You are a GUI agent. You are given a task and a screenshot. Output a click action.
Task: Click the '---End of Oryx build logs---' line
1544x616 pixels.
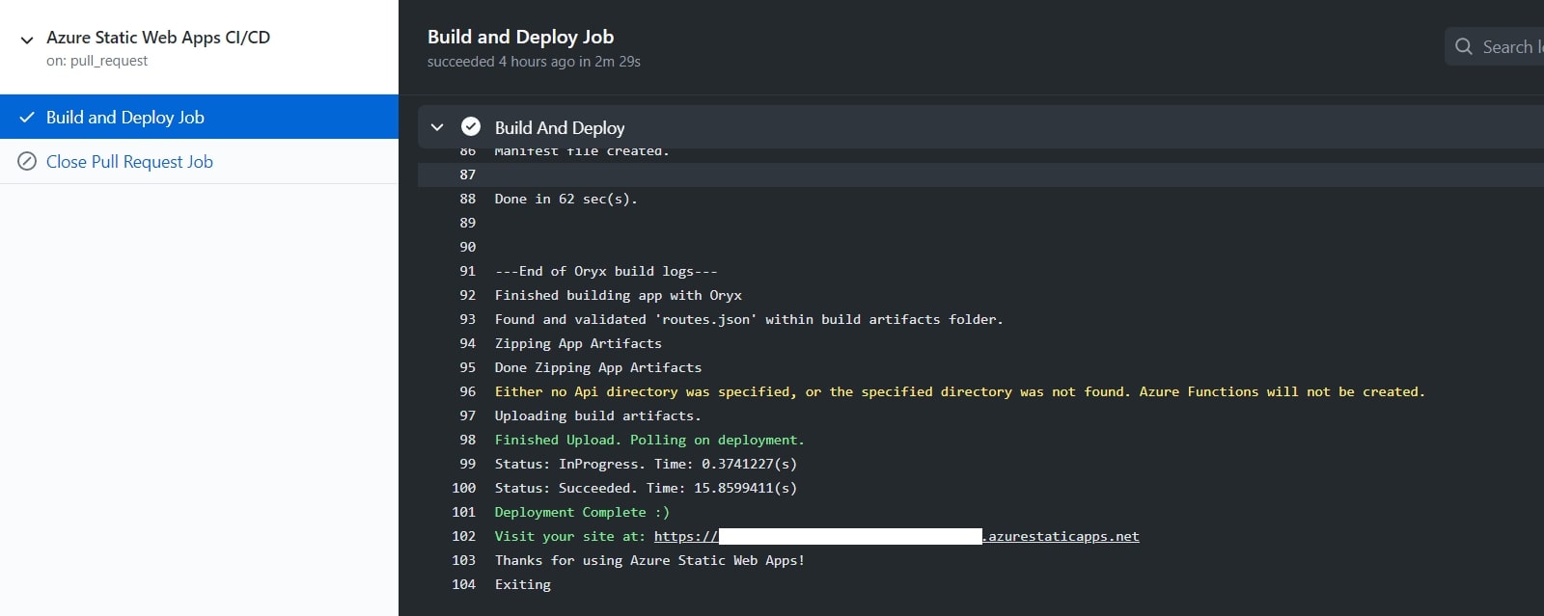click(606, 271)
